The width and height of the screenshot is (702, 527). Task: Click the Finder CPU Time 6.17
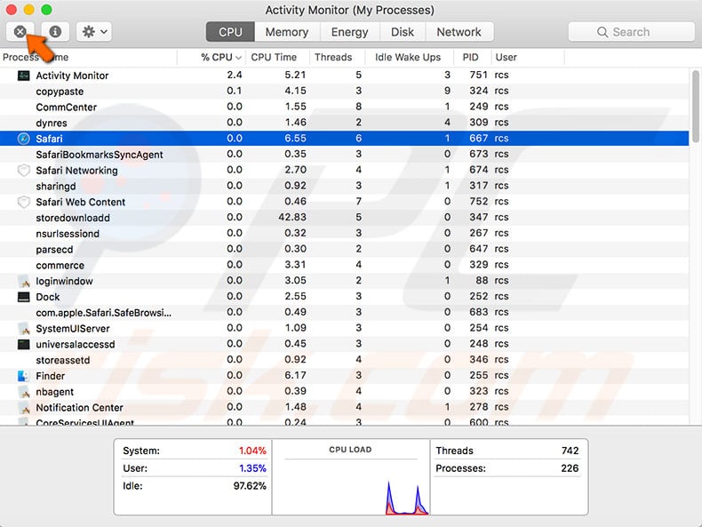296,376
